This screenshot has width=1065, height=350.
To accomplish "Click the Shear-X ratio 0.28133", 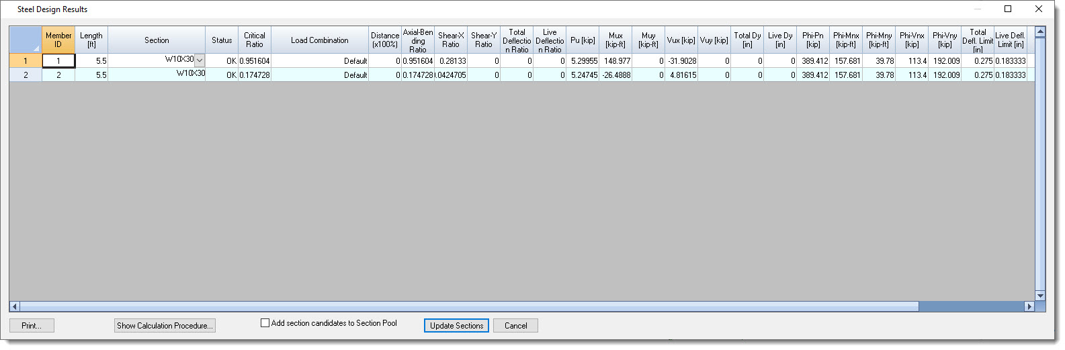I will pyautogui.click(x=451, y=60).
